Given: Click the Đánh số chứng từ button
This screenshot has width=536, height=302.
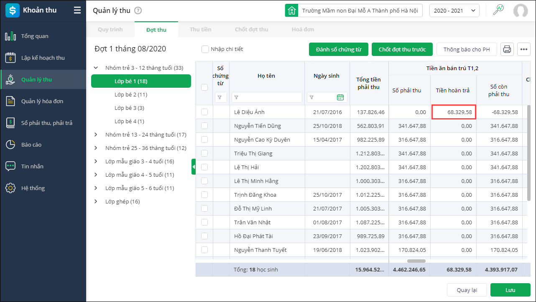Looking at the screenshot, I should [338, 49].
